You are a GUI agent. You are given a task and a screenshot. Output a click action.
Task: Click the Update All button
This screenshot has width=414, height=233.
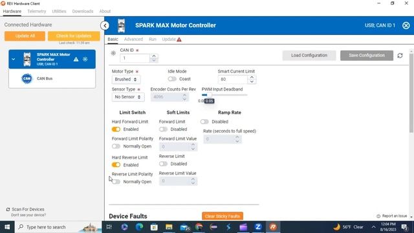[x=25, y=36]
